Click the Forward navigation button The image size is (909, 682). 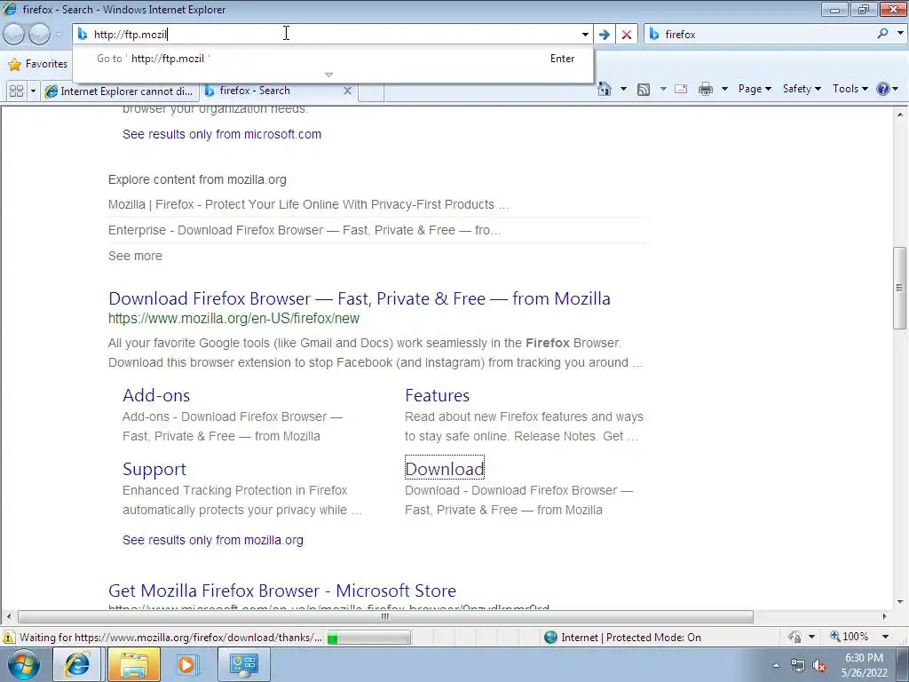click(x=39, y=35)
